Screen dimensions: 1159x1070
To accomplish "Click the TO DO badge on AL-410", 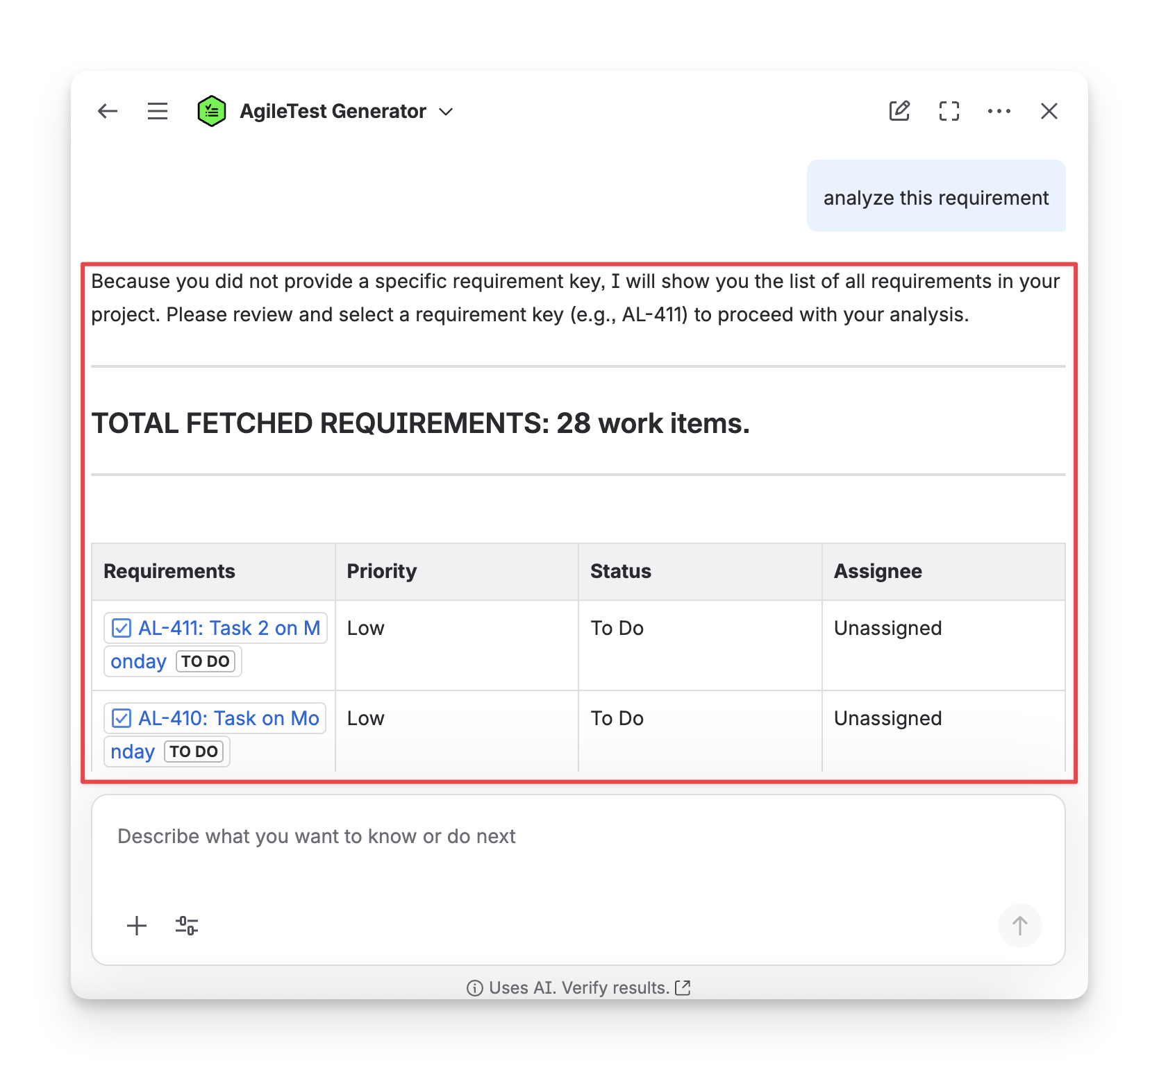I will 194,752.
